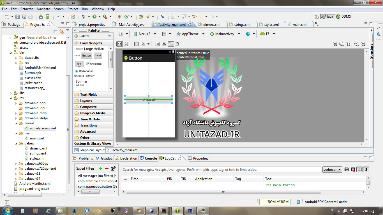Expand the gen folder in tree

point(11,38)
